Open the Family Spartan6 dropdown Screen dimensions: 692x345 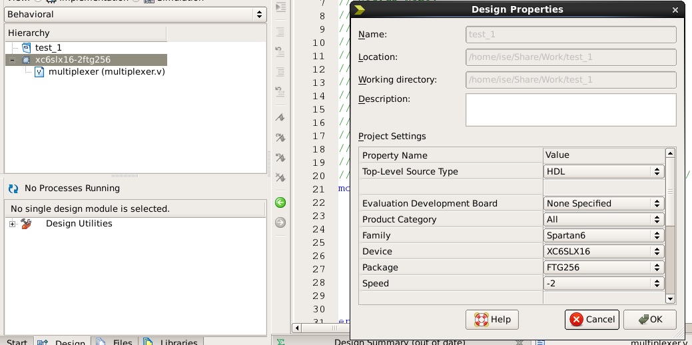pyautogui.click(x=603, y=236)
